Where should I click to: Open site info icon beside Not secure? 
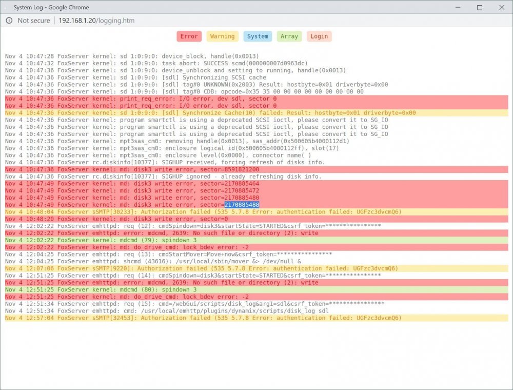coord(9,21)
